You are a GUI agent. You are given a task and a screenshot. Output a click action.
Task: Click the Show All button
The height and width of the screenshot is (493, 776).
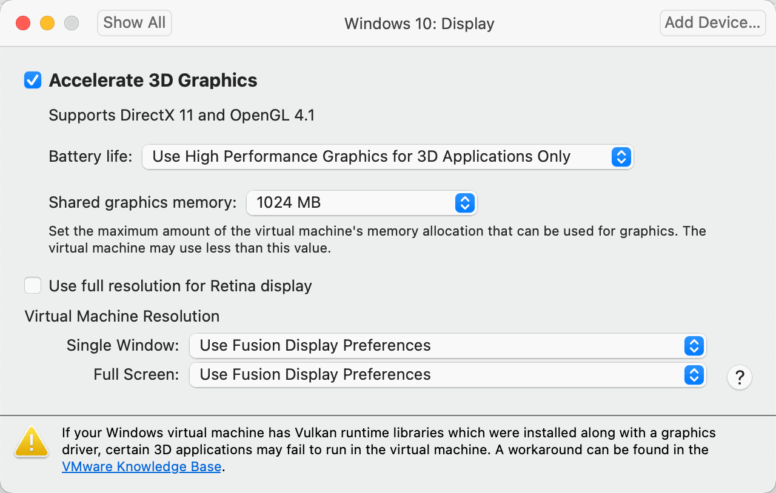[135, 23]
